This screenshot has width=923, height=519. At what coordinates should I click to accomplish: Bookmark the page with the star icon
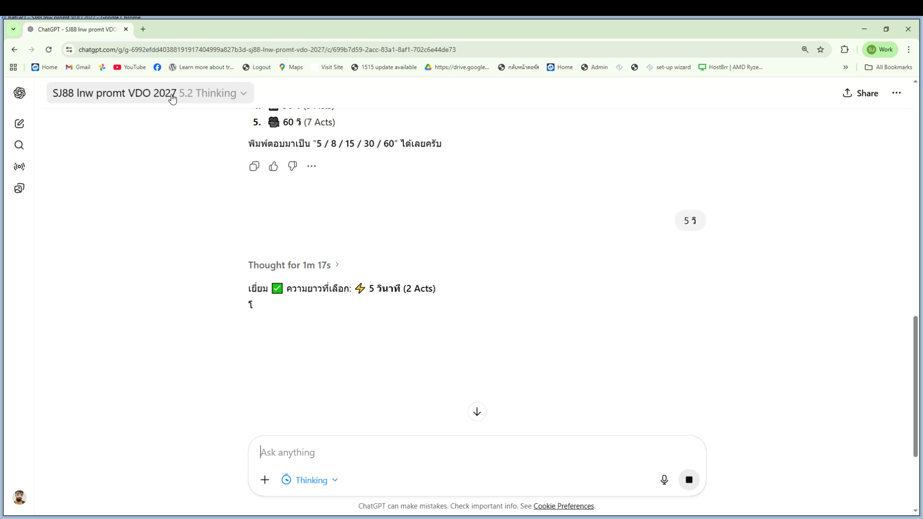pyautogui.click(x=821, y=49)
